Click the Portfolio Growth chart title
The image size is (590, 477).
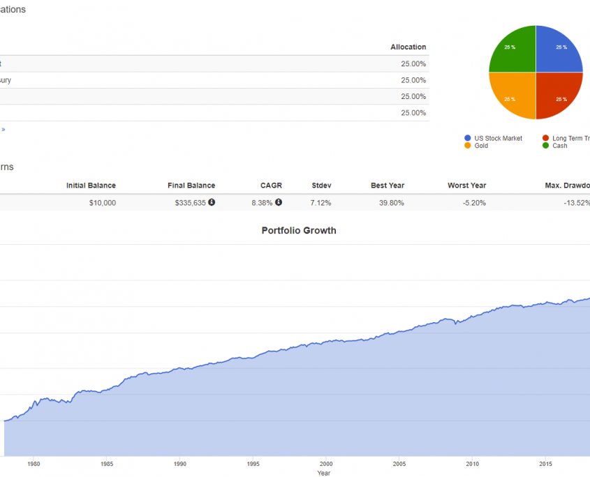tap(299, 230)
